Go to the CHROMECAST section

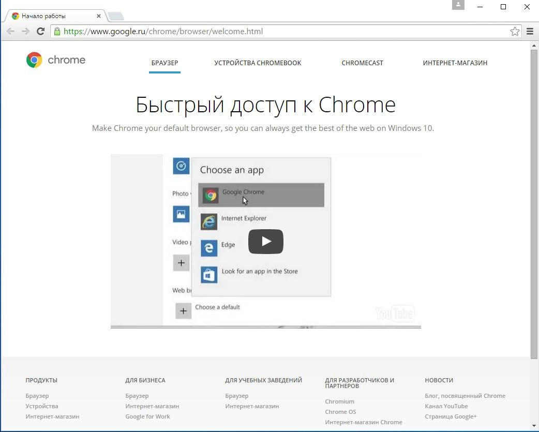click(x=362, y=63)
